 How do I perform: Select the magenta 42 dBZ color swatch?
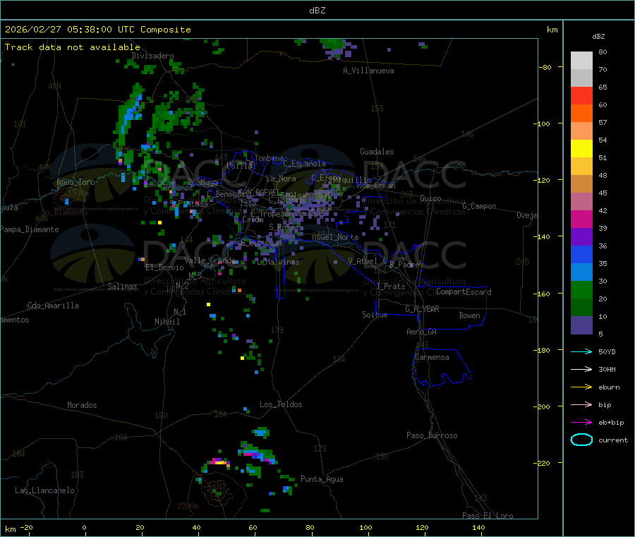click(x=581, y=219)
